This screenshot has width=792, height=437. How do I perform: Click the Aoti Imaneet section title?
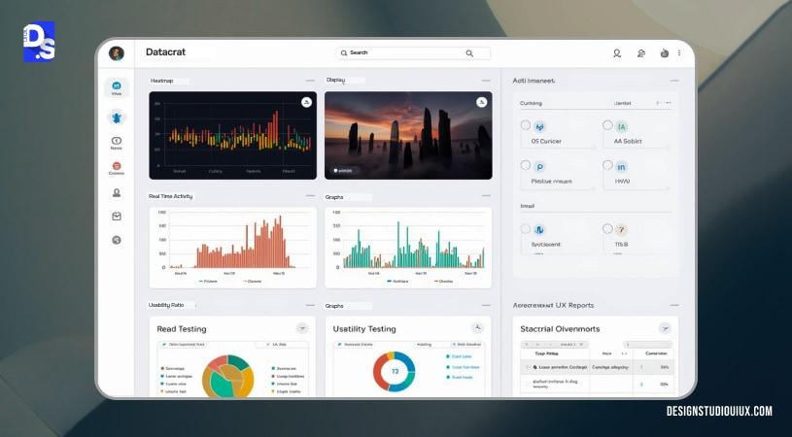[x=534, y=81]
